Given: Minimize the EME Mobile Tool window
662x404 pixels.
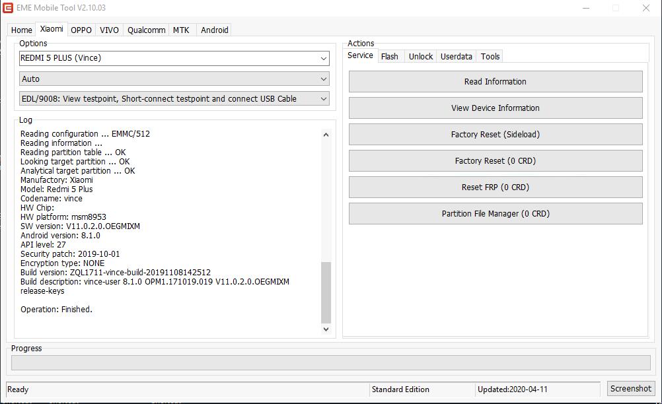Looking at the screenshot, I should (x=586, y=8).
